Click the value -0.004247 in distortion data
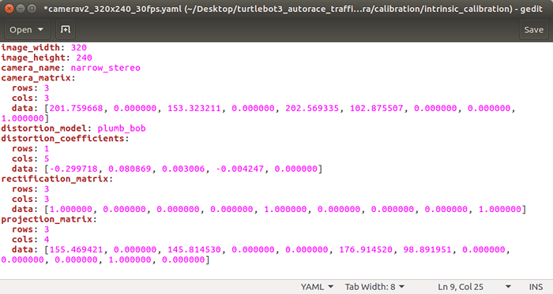 tap(239, 169)
